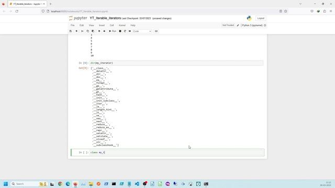The height and width of the screenshot is (188, 335).
Task: Click the Out[9] output prompt label
Action: point(83,68)
